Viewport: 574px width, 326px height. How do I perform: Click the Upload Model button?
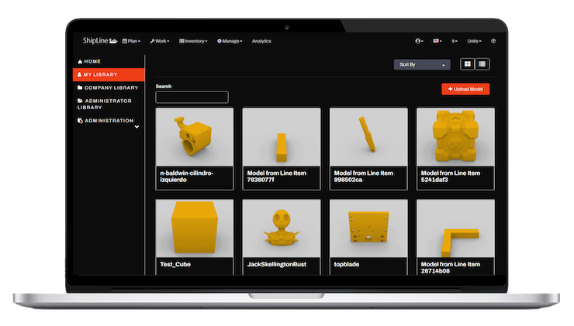point(465,89)
